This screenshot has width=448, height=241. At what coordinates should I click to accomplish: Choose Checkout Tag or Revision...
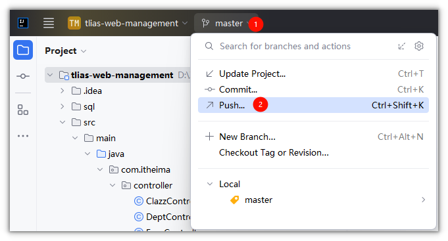313,152
